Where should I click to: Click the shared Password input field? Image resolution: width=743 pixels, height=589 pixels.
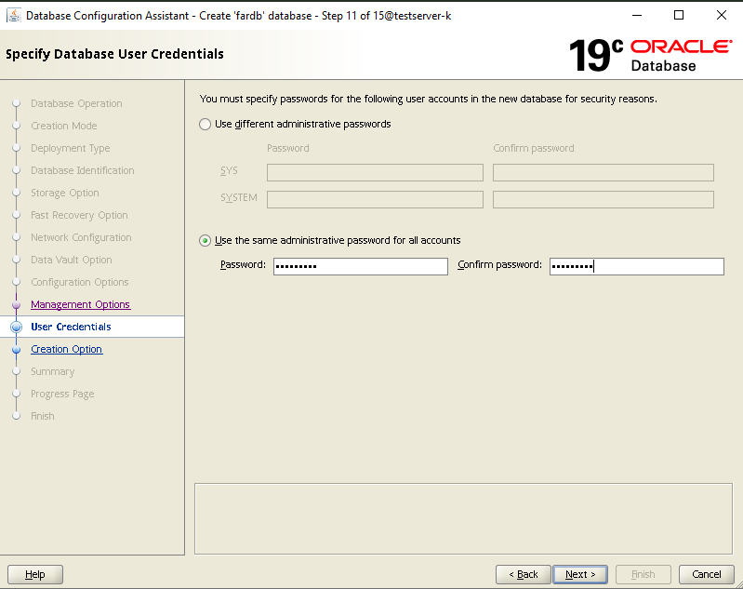coord(361,266)
